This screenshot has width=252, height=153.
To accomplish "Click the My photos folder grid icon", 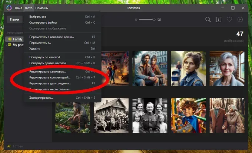I will pyautogui.click(x=10, y=45).
